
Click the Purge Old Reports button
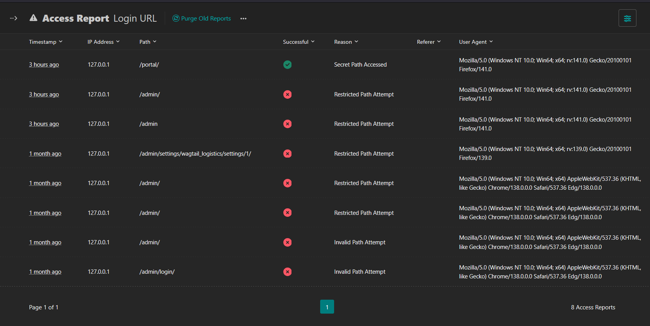pos(202,18)
